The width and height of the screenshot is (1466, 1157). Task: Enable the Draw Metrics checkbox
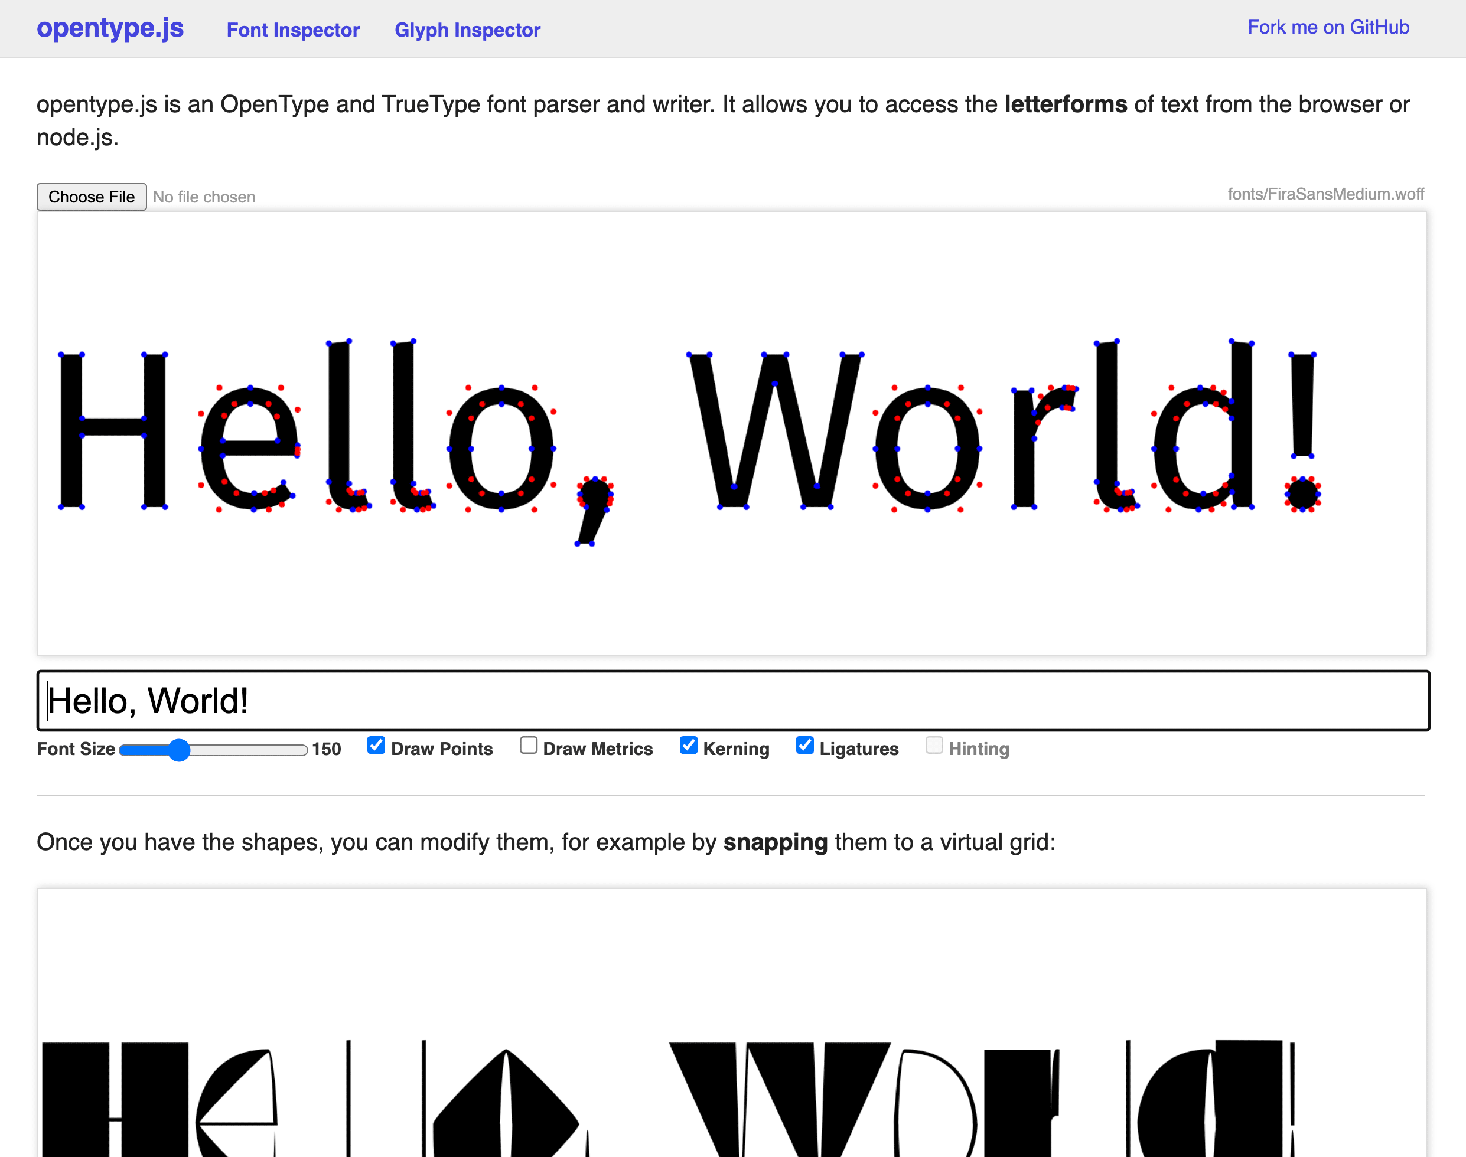click(529, 745)
